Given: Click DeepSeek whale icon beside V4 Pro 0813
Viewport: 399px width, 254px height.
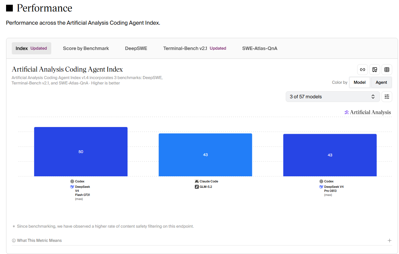Looking at the screenshot, I should (321, 187).
